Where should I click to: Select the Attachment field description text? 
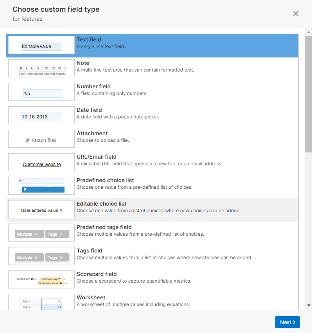[x=102, y=140]
